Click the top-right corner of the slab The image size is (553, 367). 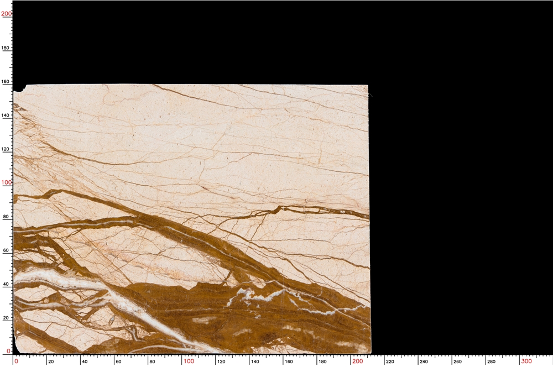pos(368,86)
